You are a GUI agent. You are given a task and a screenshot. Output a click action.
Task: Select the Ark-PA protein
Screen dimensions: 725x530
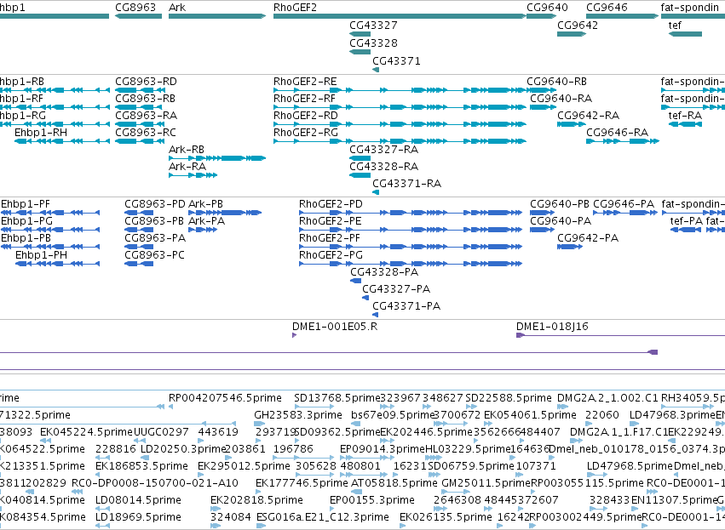(x=207, y=221)
